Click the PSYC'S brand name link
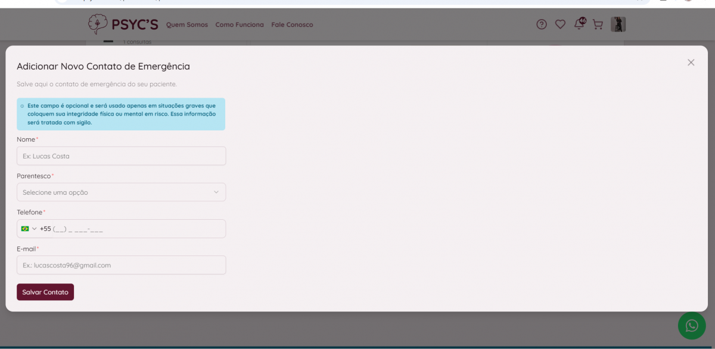The width and height of the screenshot is (715, 349). pos(135,24)
